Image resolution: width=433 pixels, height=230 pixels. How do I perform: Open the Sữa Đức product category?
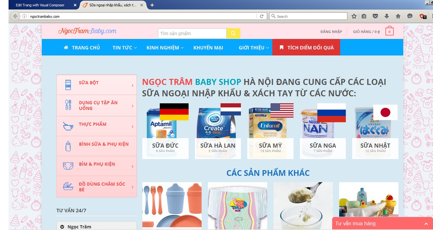(x=165, y=131)
